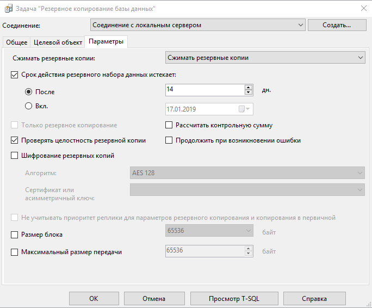Click the 'Только резервное копирование' checkbox
The width and height of the screenshot is (372, 308).
point(15,125)
